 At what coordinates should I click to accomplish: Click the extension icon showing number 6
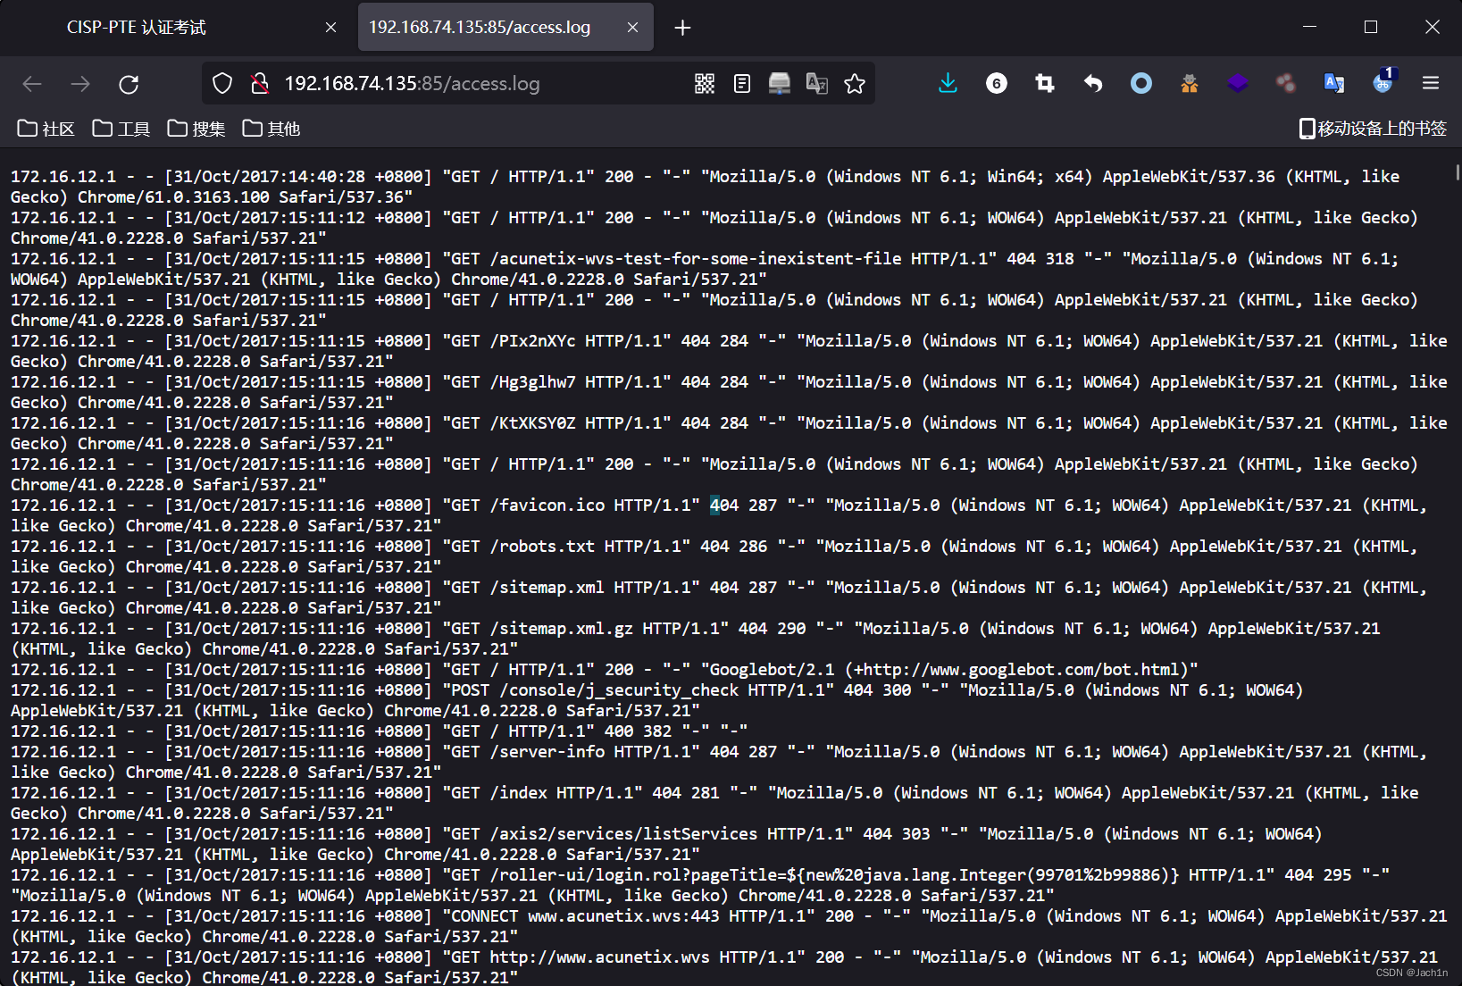point(997,84)
